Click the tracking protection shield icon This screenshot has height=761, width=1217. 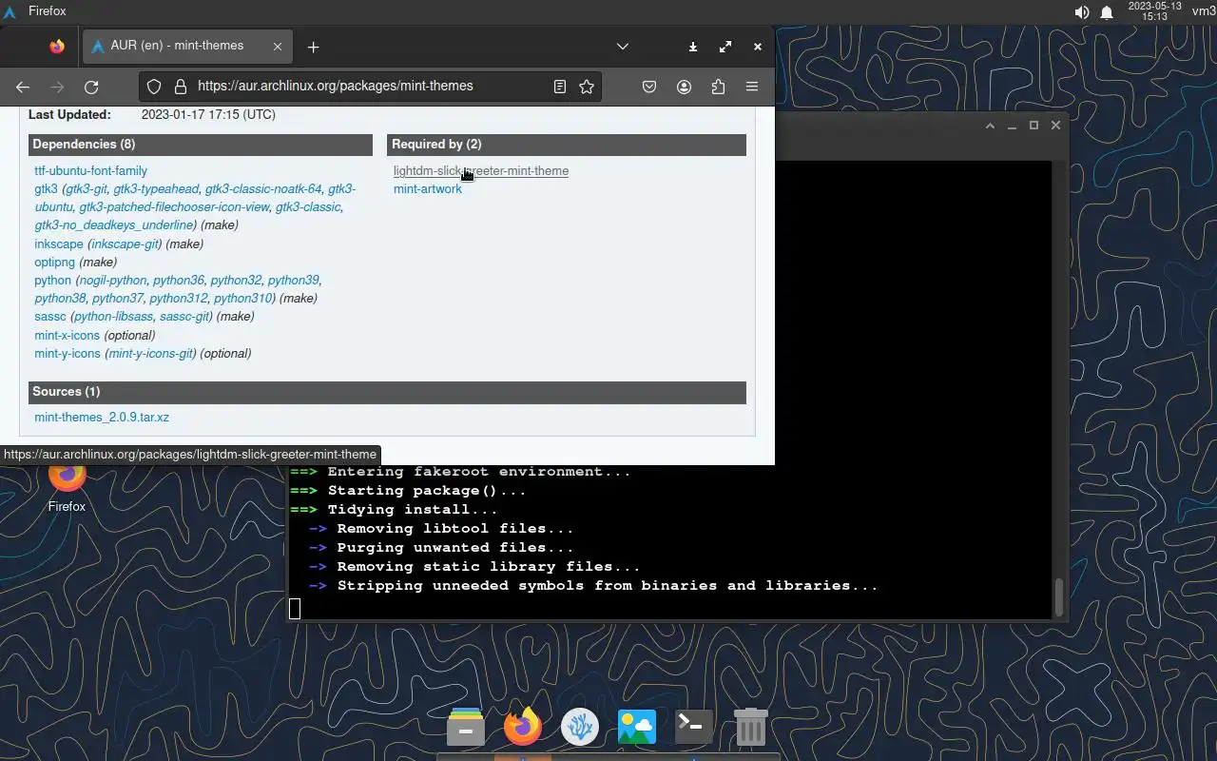[155, 87]
